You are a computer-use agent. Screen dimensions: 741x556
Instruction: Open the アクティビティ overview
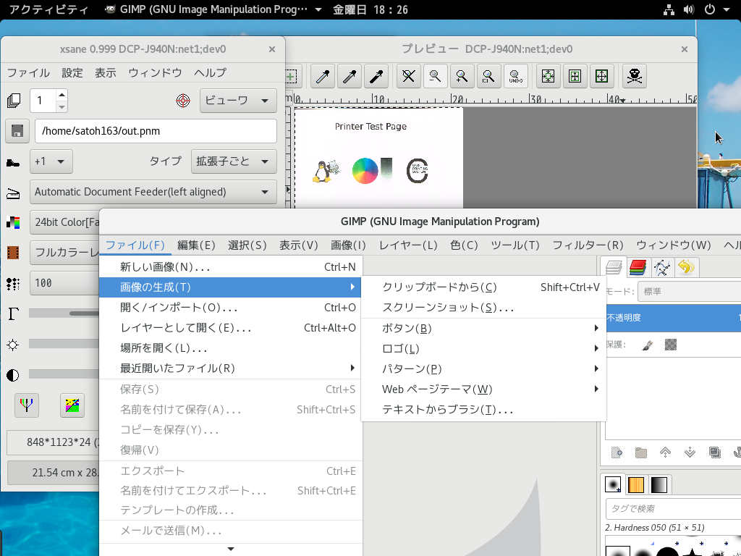(x=48, y=9)
